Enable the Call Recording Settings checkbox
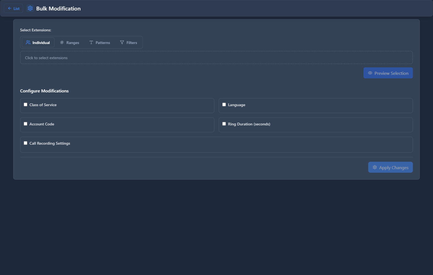The height and width of the screenshot is (275, 433). 26,143
